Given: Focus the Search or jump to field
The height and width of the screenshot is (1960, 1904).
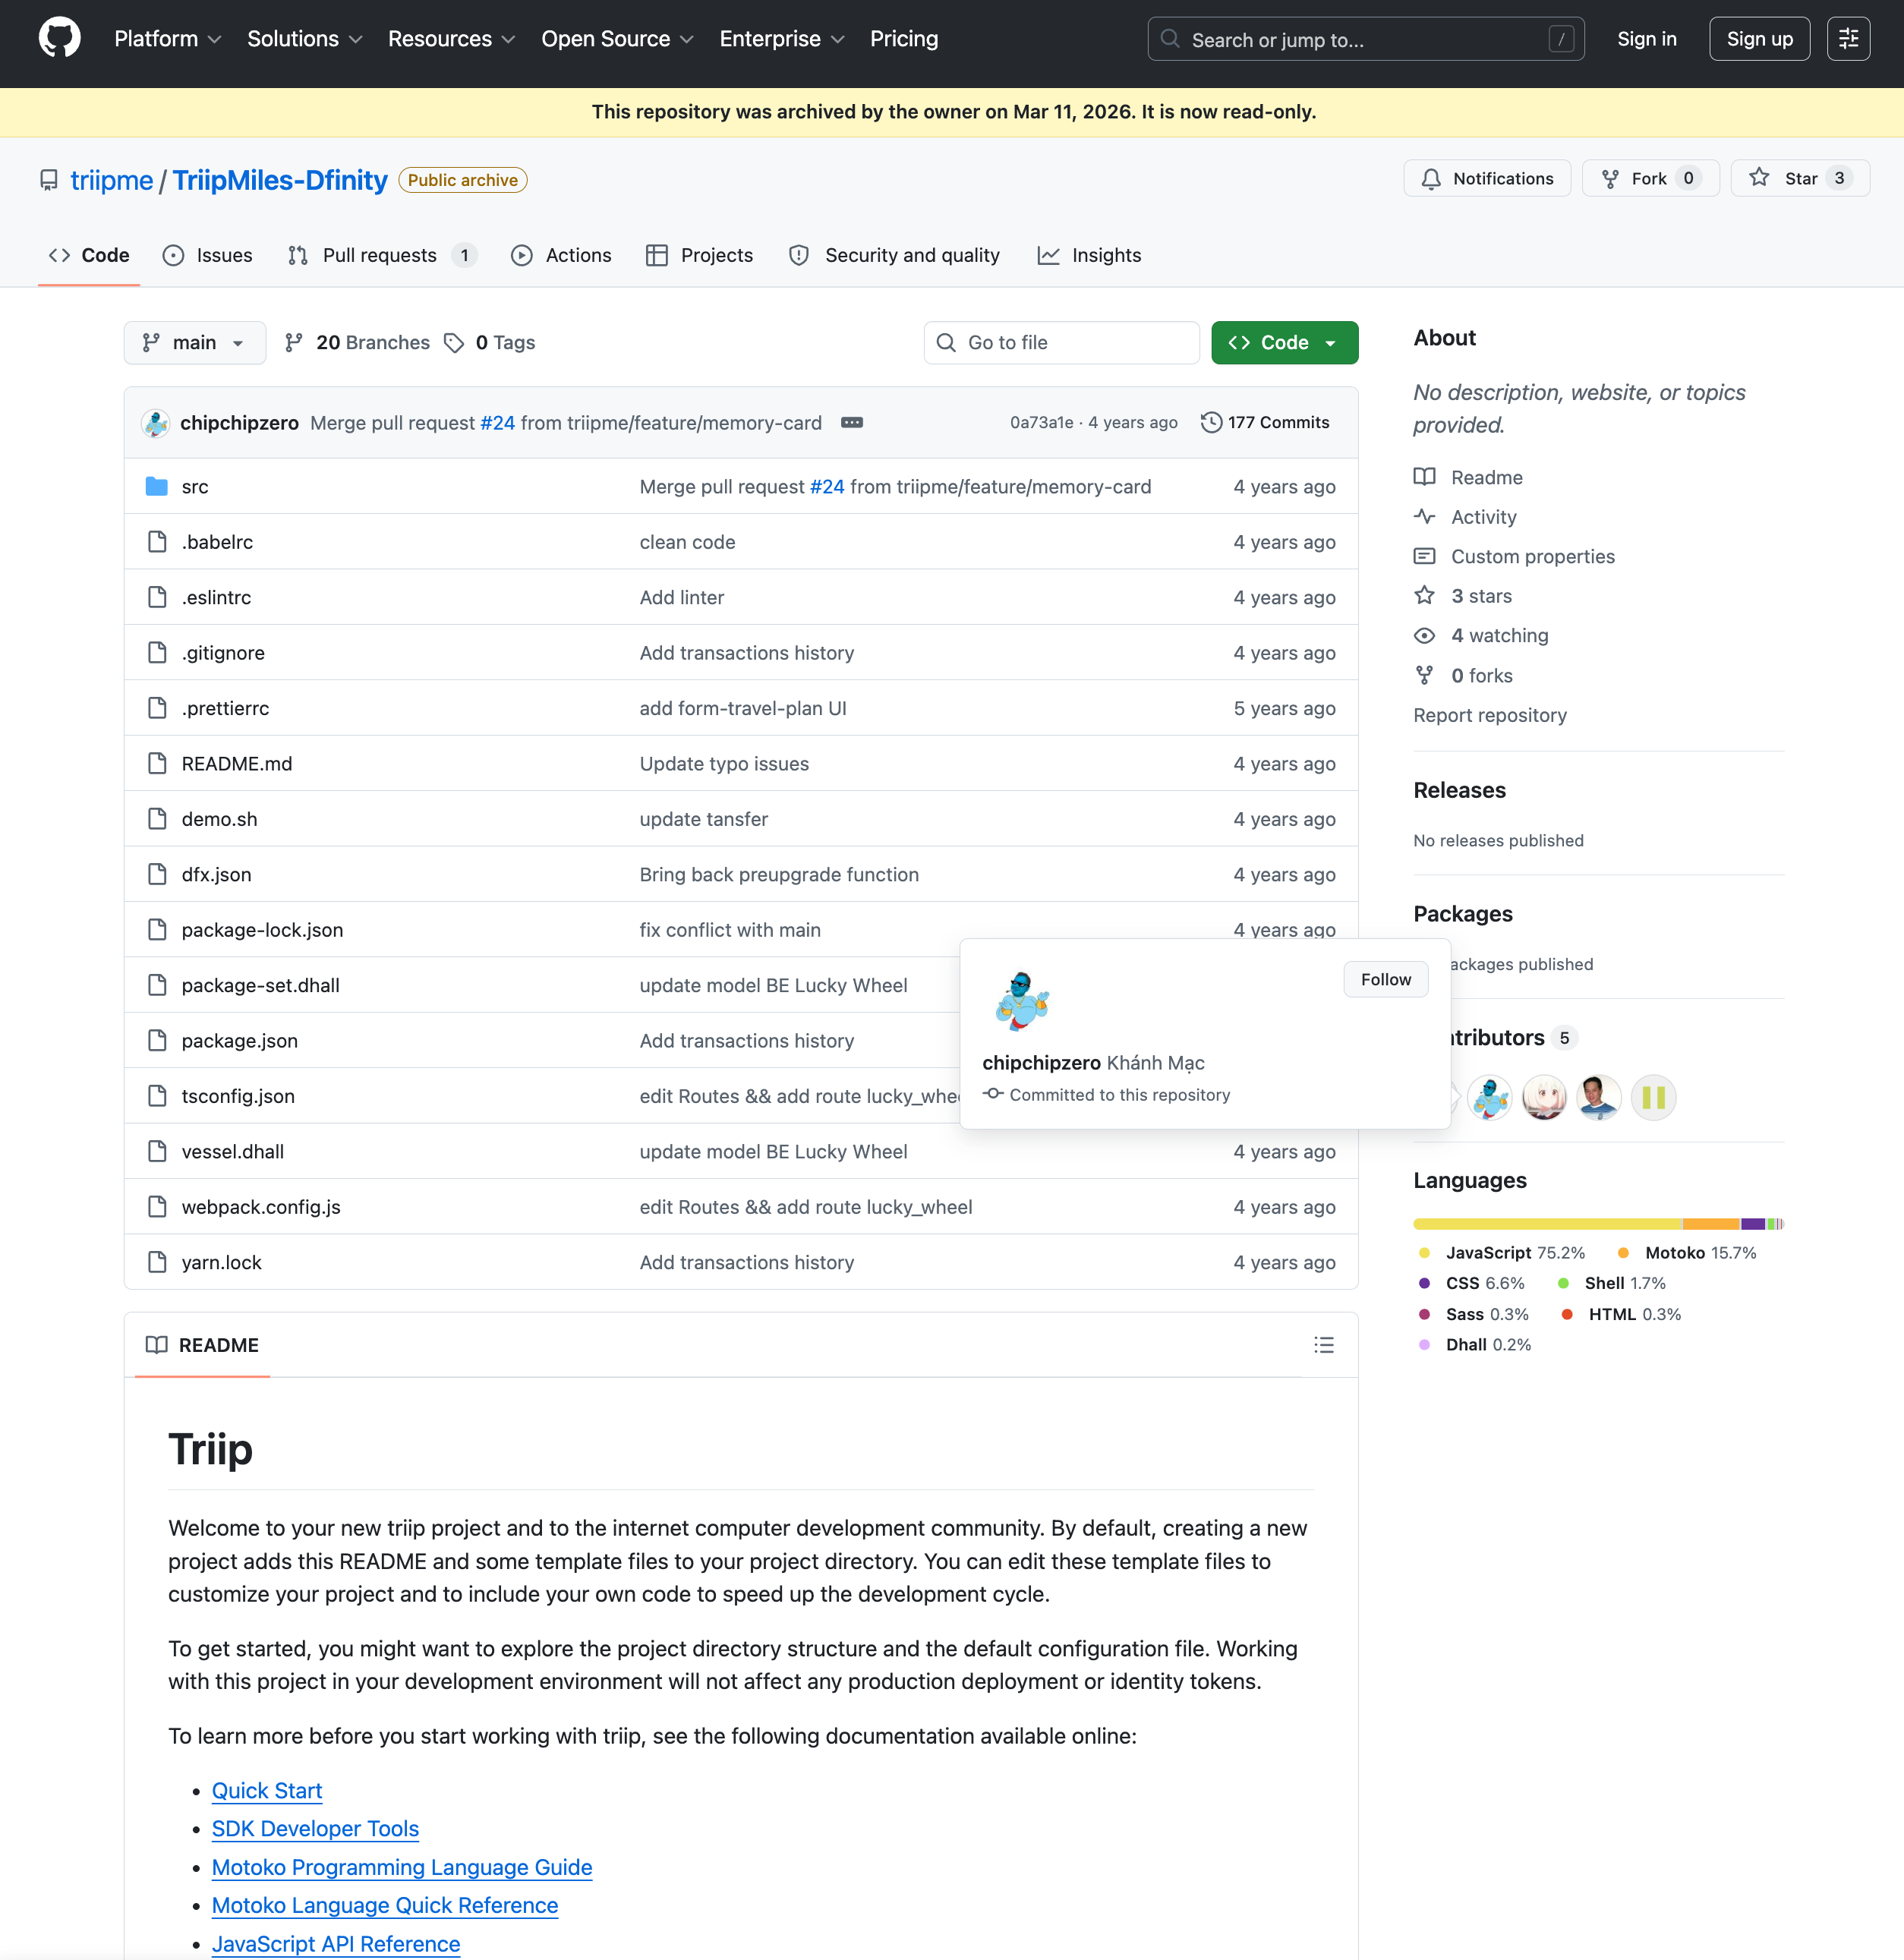Looking at the screenshot, I should click(x=1365, y=39).
